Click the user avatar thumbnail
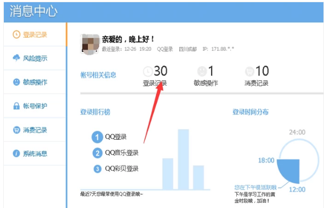Viewport: 324px width, 208px height. [x=90, y=44]
